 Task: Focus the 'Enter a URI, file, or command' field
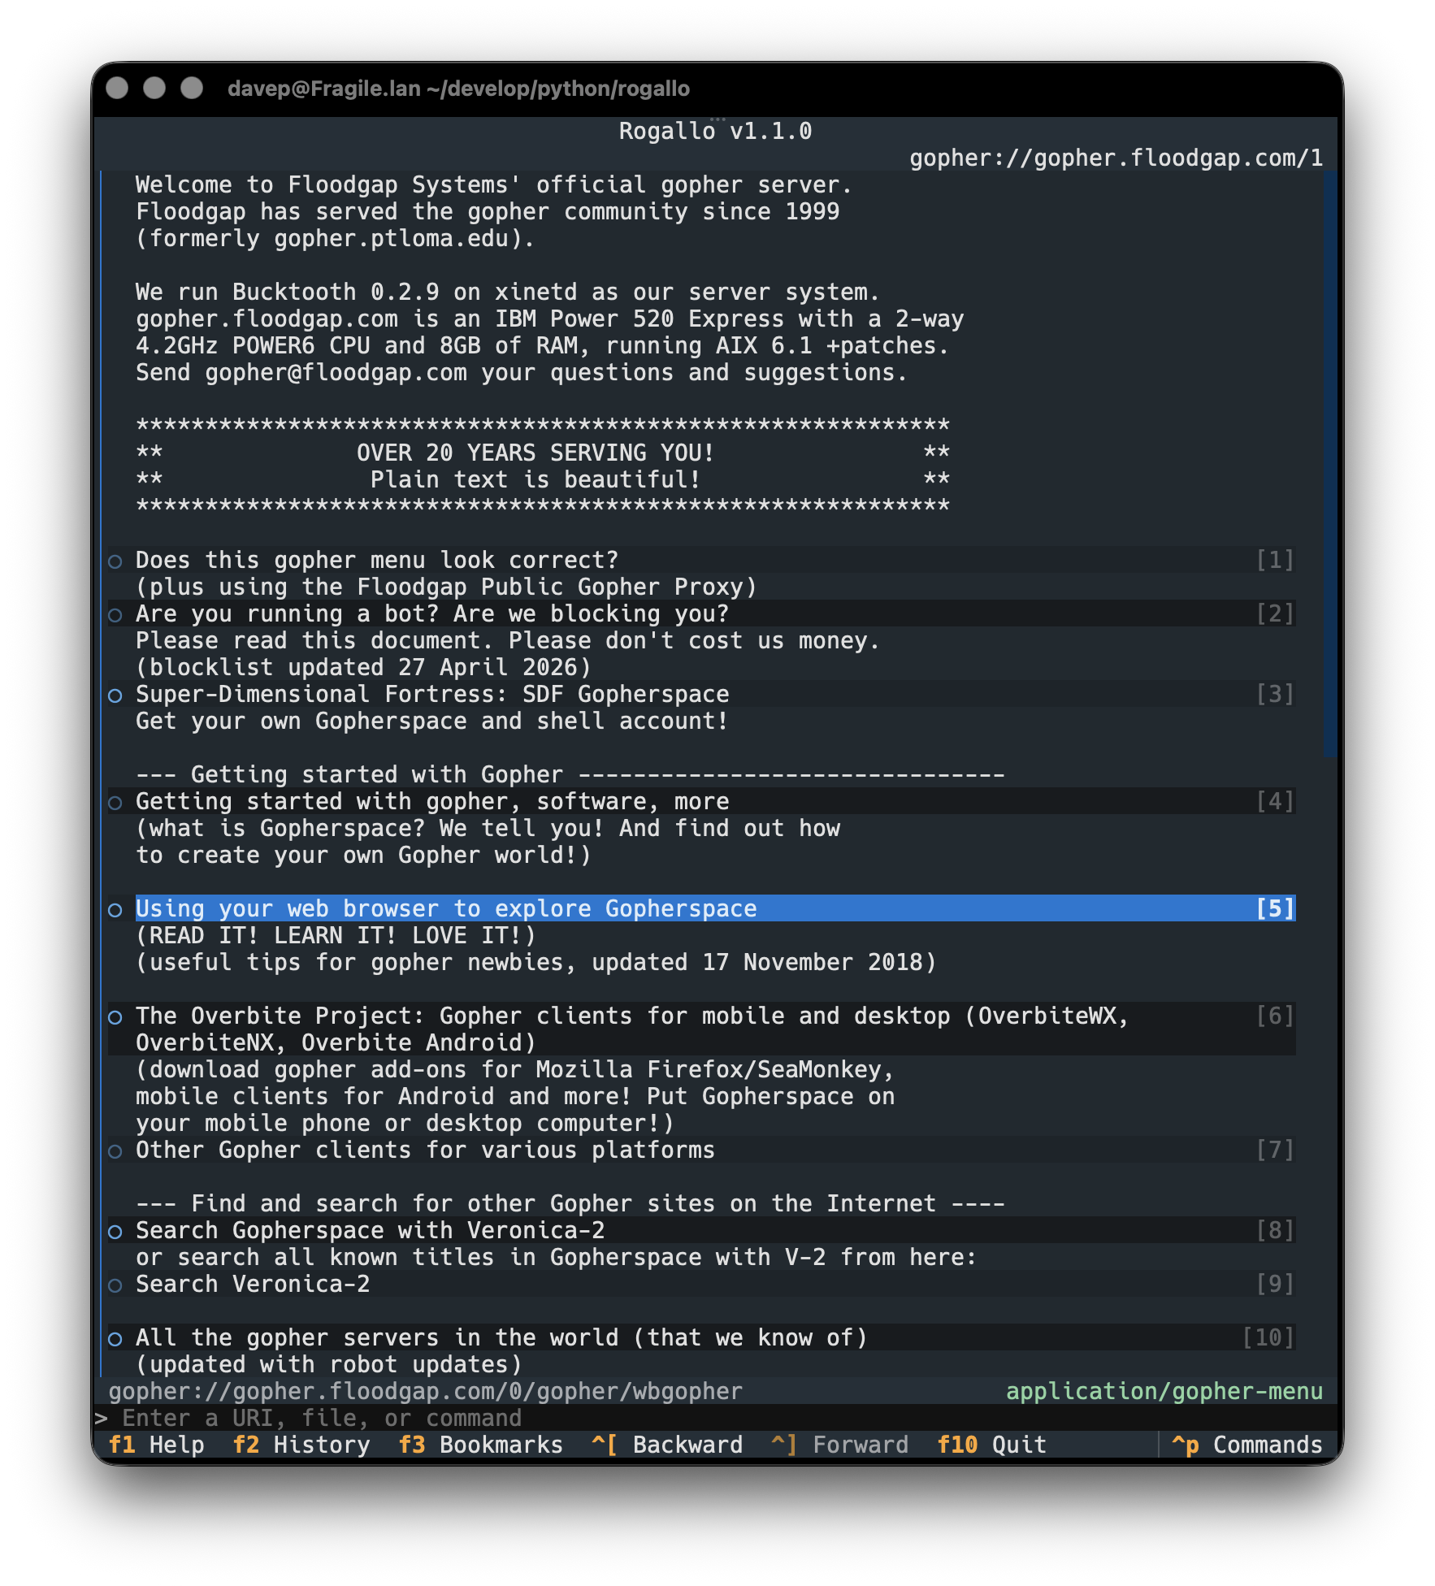(715, 1419)
